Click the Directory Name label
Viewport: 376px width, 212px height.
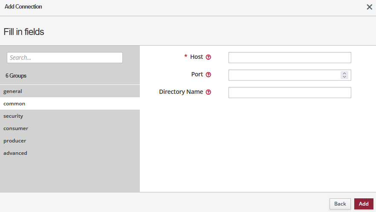tap(181, 92)
